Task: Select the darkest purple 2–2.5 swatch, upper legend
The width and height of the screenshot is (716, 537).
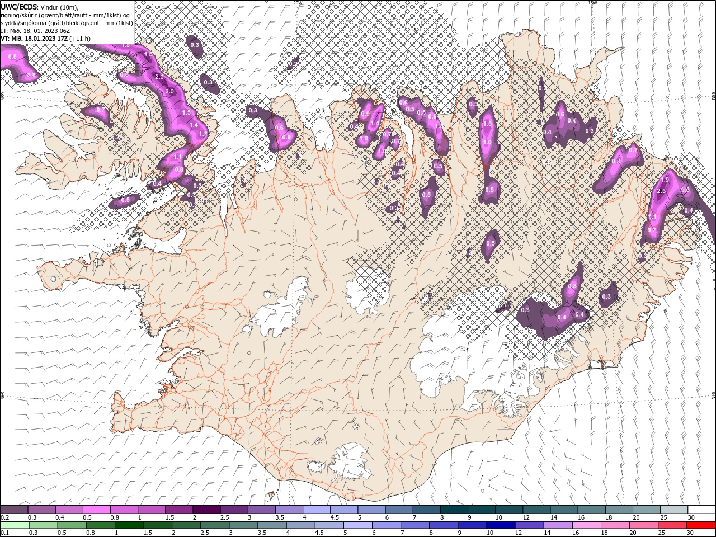Action: [206, 510]
